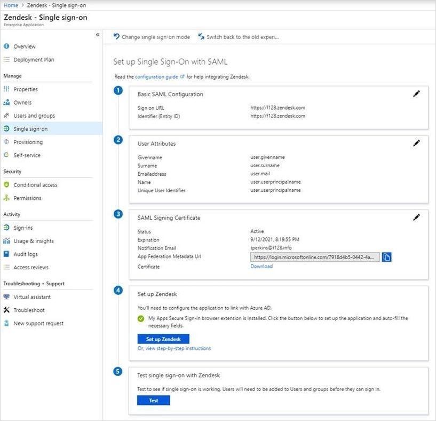Click the App Federation Metadata Url field
The image size is (436, 421).
pyautogui.click(x=315, y=257)
